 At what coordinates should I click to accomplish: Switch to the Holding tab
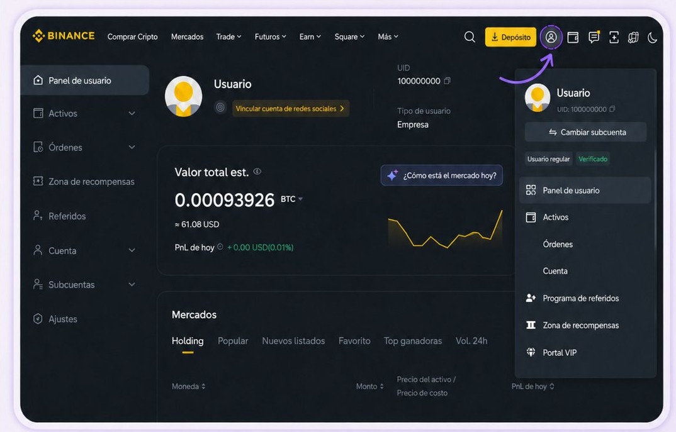188,341
